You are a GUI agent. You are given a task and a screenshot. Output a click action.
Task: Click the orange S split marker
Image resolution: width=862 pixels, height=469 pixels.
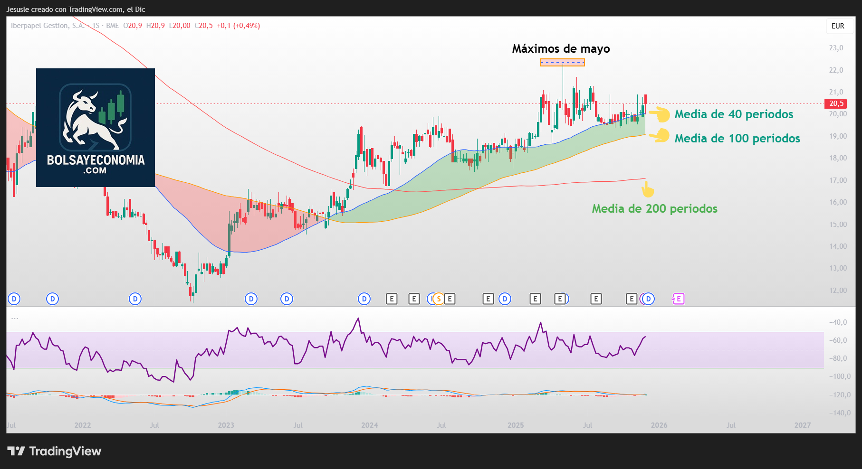point(439,299)
